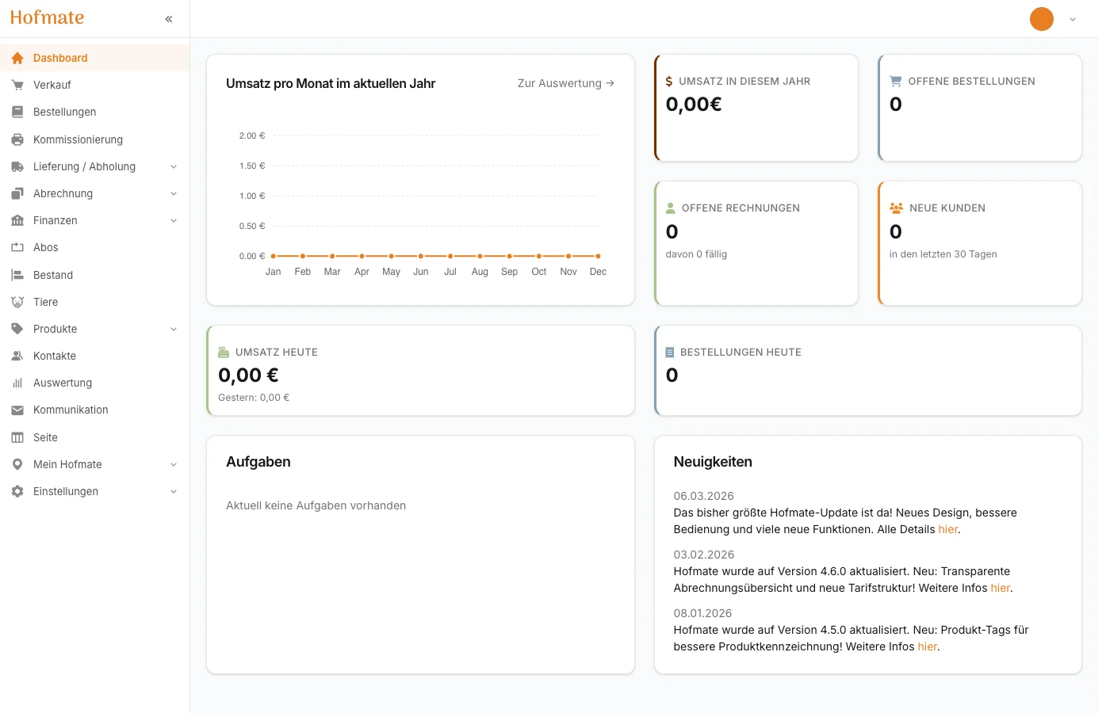The image size is (1110, 713).
Task: Open Auswertung via the chart icon
Action: point(17,383)
